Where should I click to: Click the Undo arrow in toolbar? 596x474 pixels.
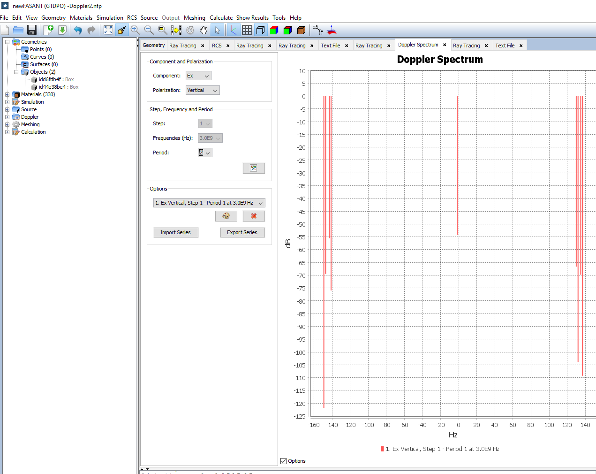(78, 31)
